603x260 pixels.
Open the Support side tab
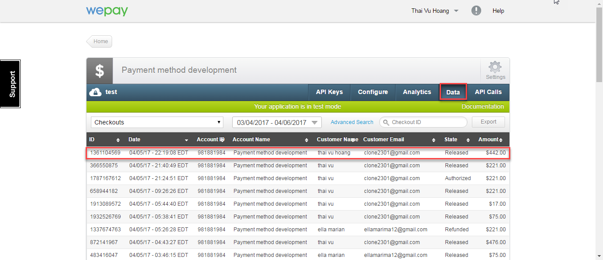point(11,84)
